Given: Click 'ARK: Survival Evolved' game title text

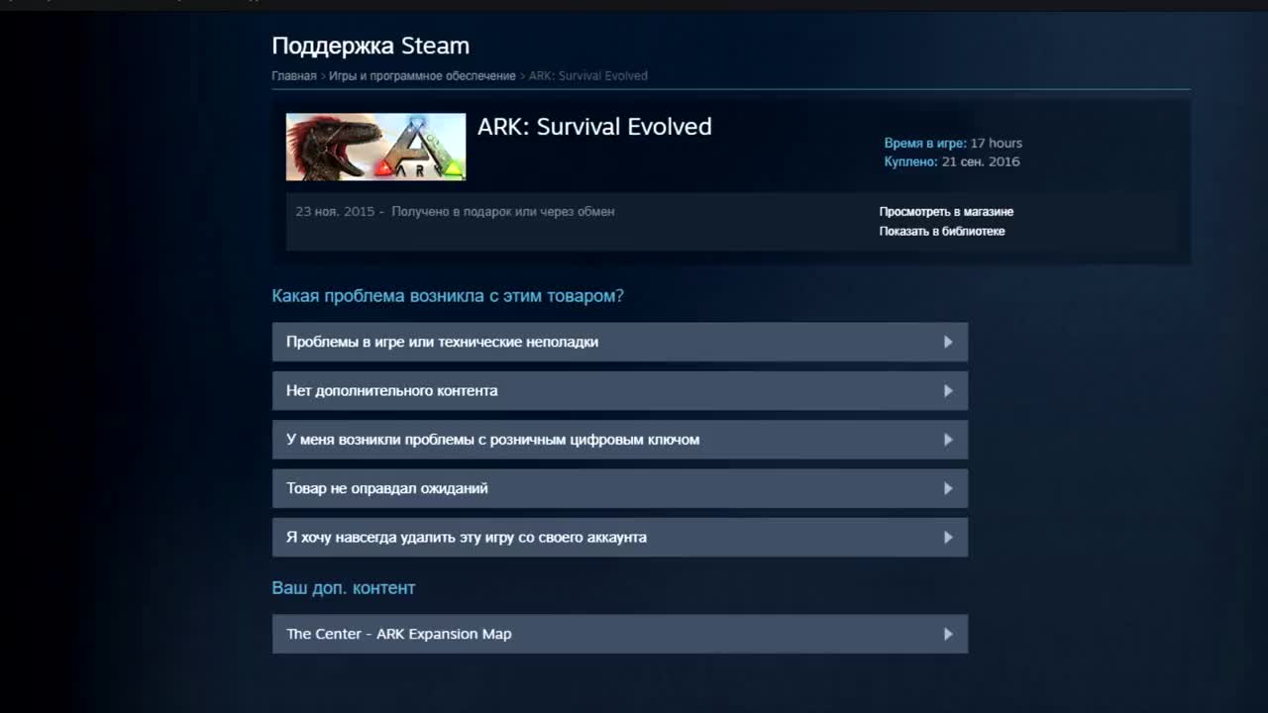Looking at the screenshot, I should pyautogui.click(x=594, y=127).
